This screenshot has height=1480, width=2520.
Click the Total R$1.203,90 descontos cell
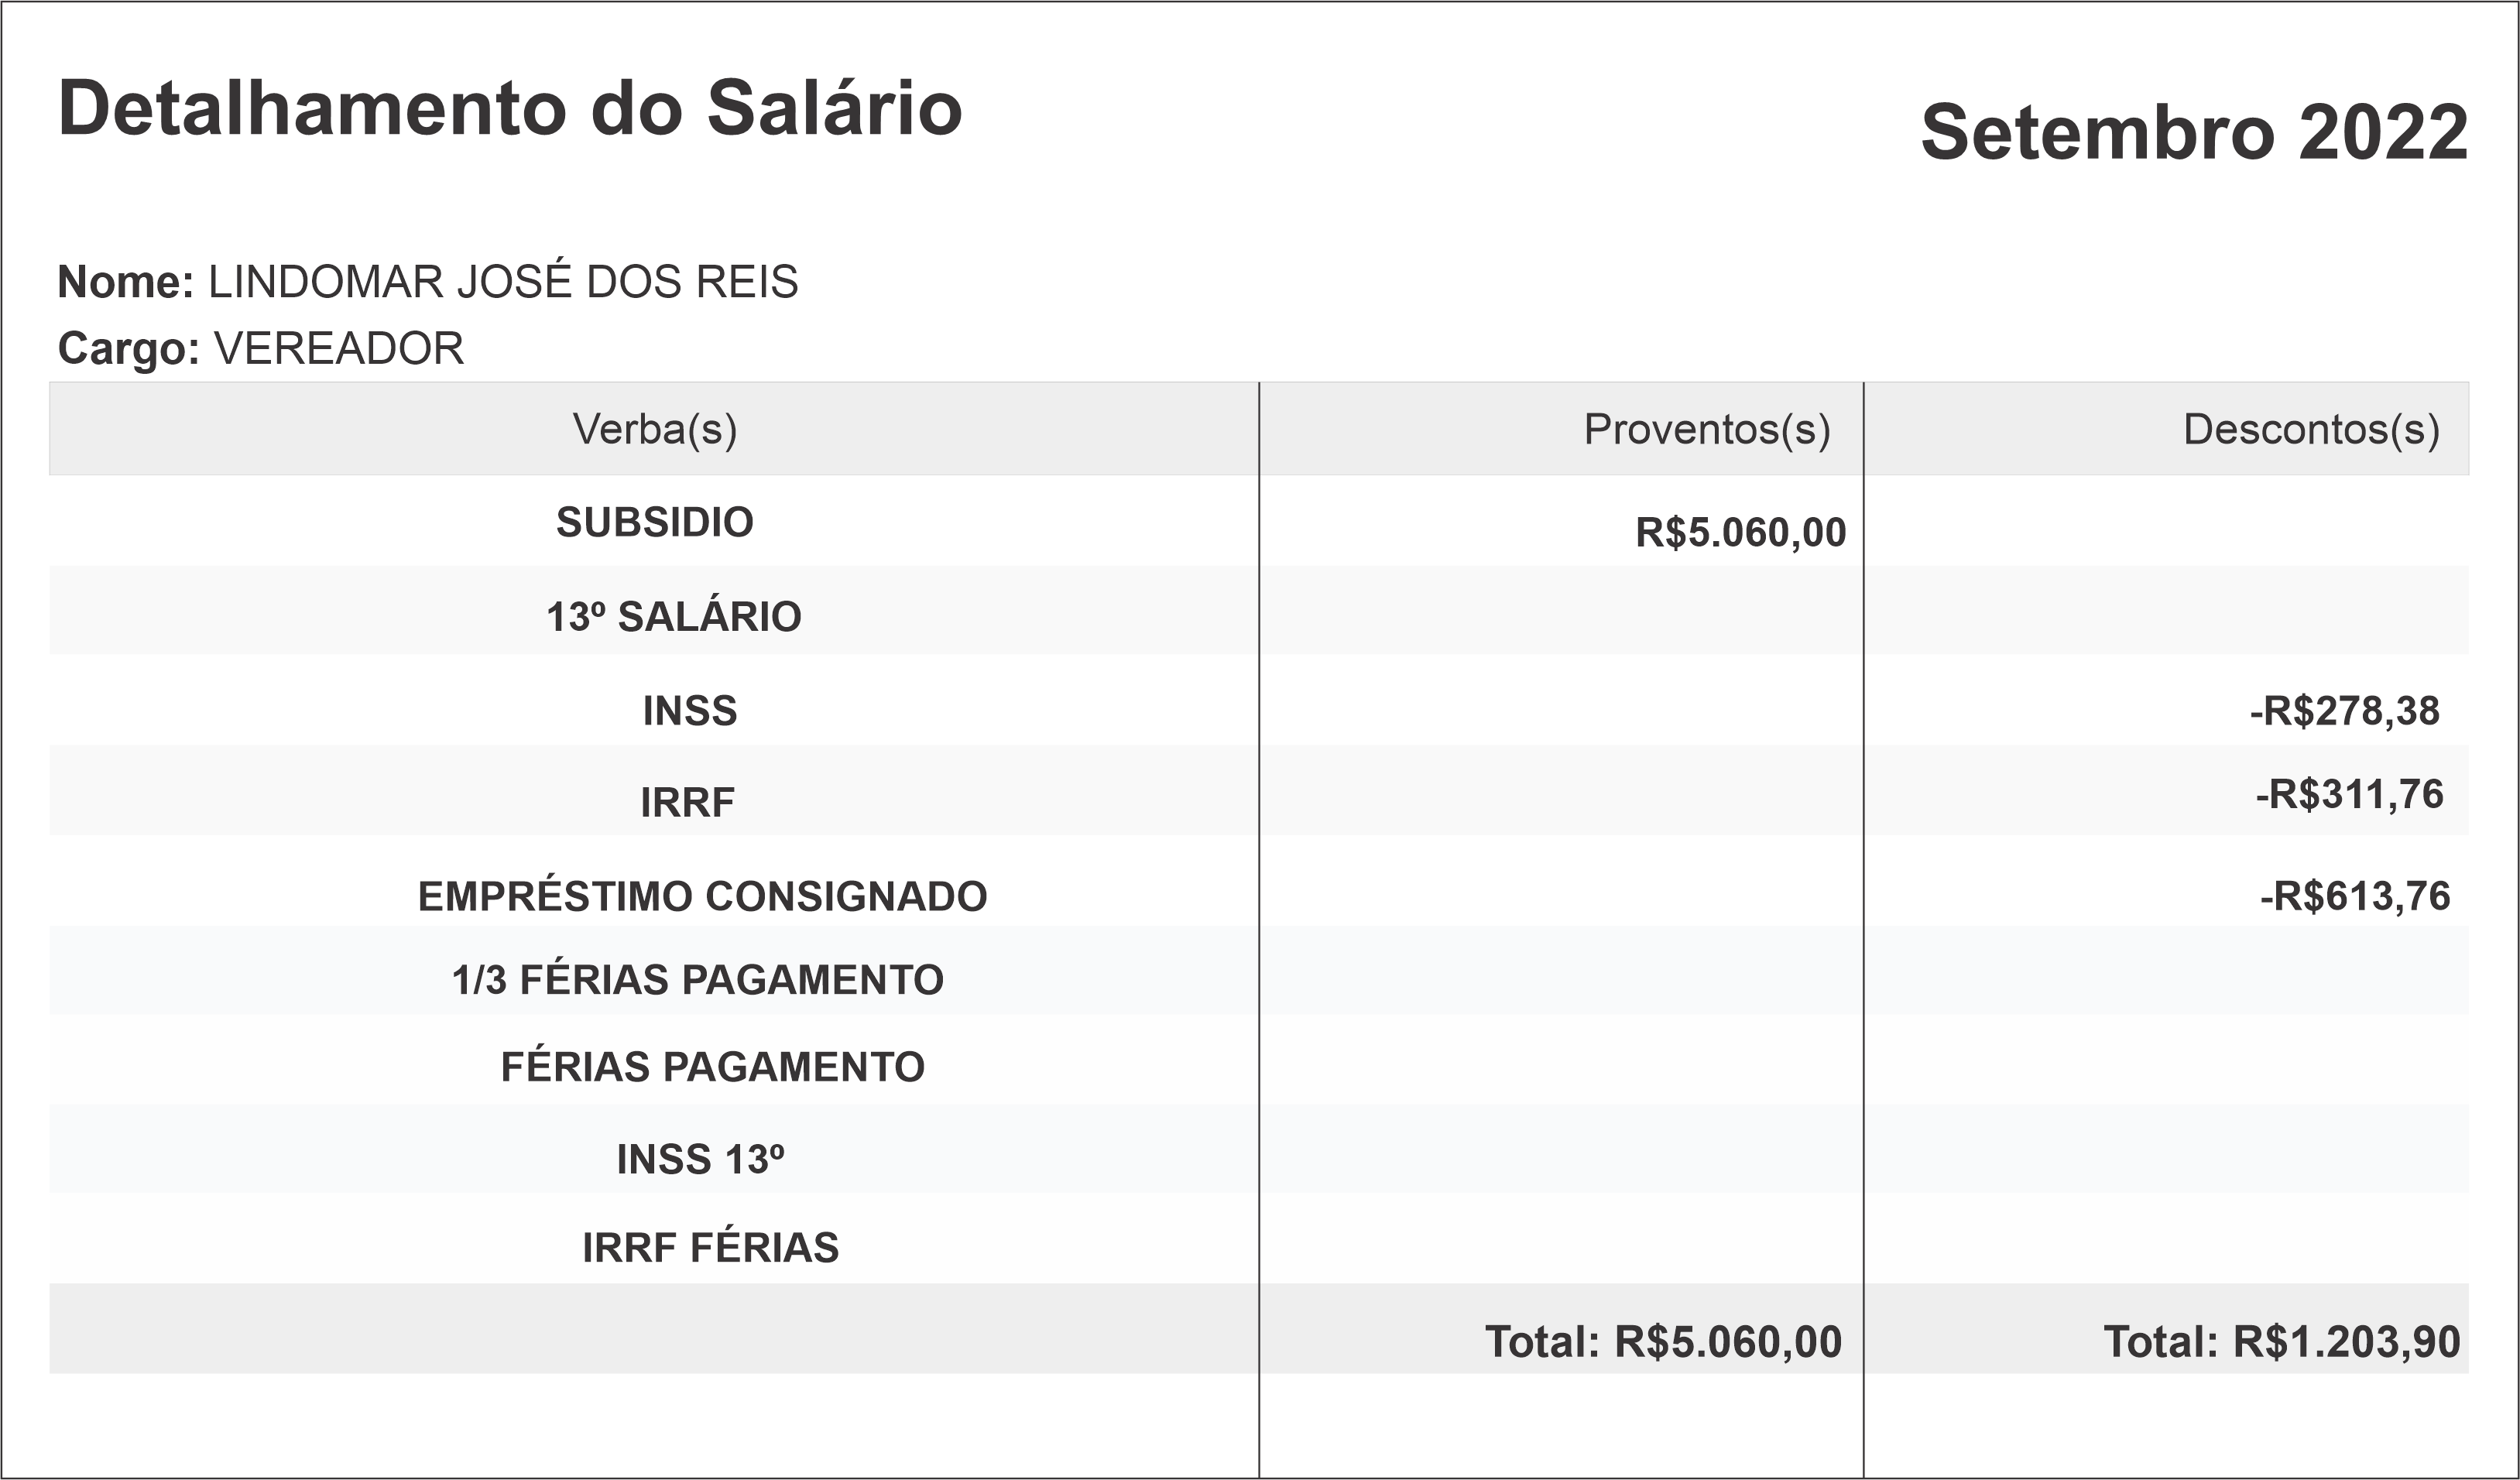(2281, 1342)
